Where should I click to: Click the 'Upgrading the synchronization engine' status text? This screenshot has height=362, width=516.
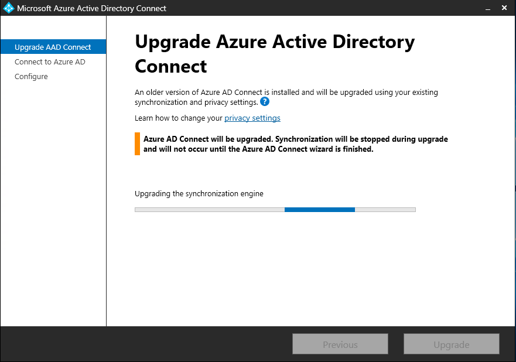pyautogui.click(x=199, y=194)
